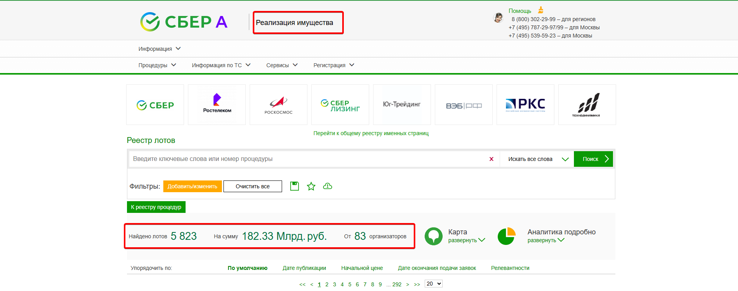
Task: Sort by Дате окончания подачи заявок
Action: 437,268
